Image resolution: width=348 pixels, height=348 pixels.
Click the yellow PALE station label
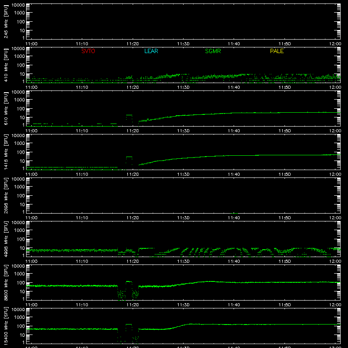point(277,51)
